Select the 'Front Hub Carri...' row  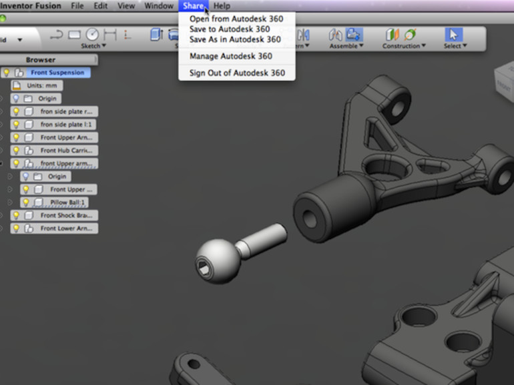[54, 151]
